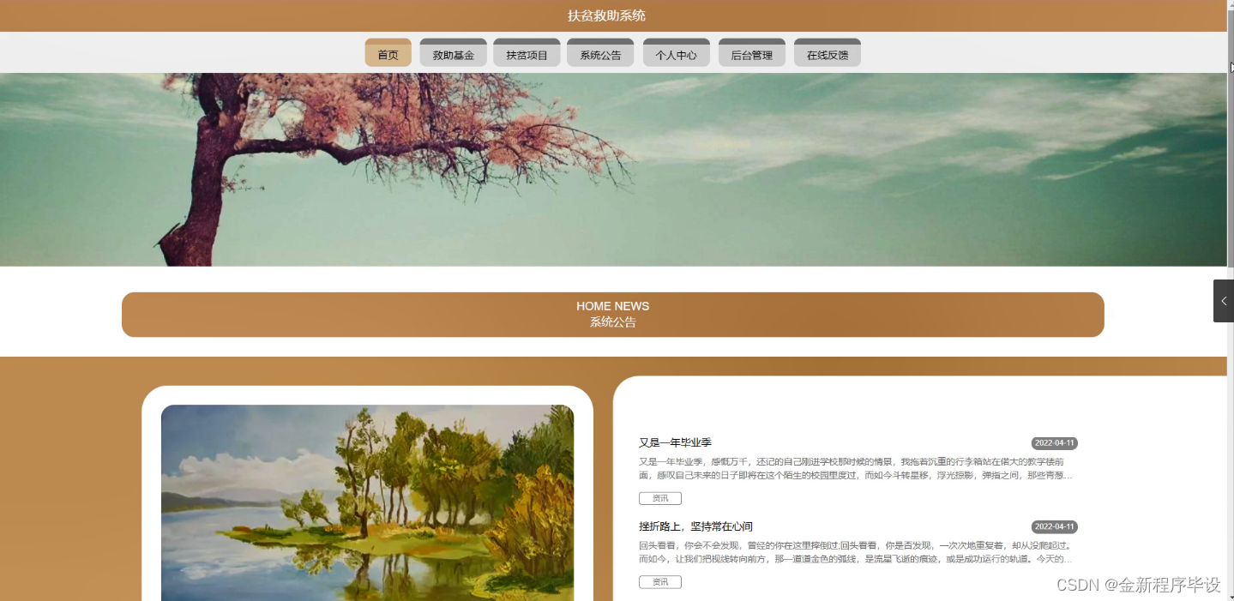Click the 扶贫救助系统 site title
Viewport: 1234px width, 601px height.
(606, 15)
